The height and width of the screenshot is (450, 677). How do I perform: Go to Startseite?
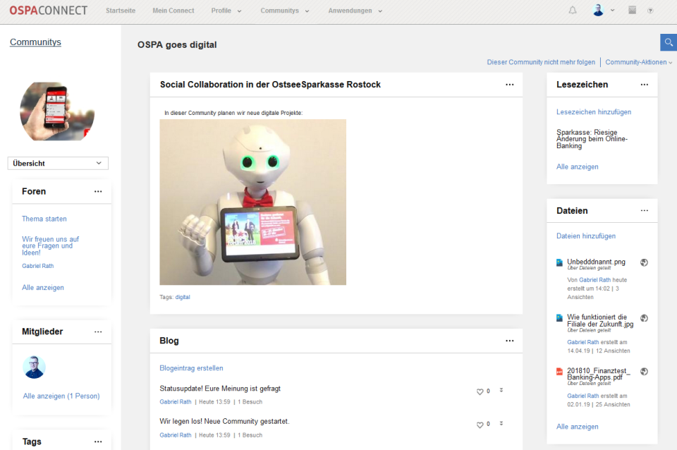click(121, 11)
